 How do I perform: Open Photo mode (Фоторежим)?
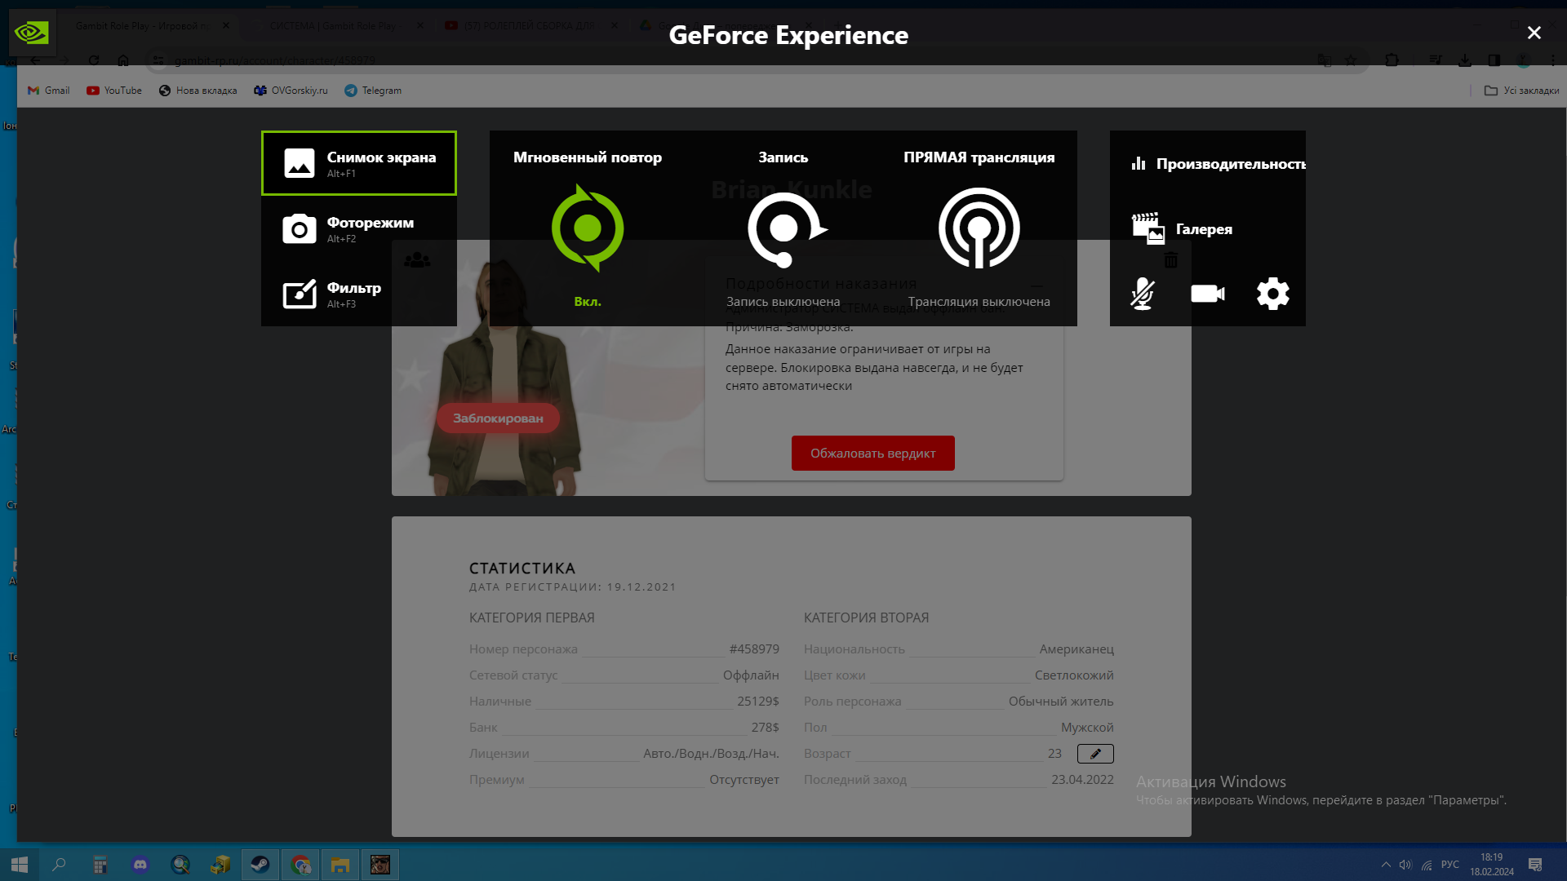pyautogui.click(x=358, y=229)
